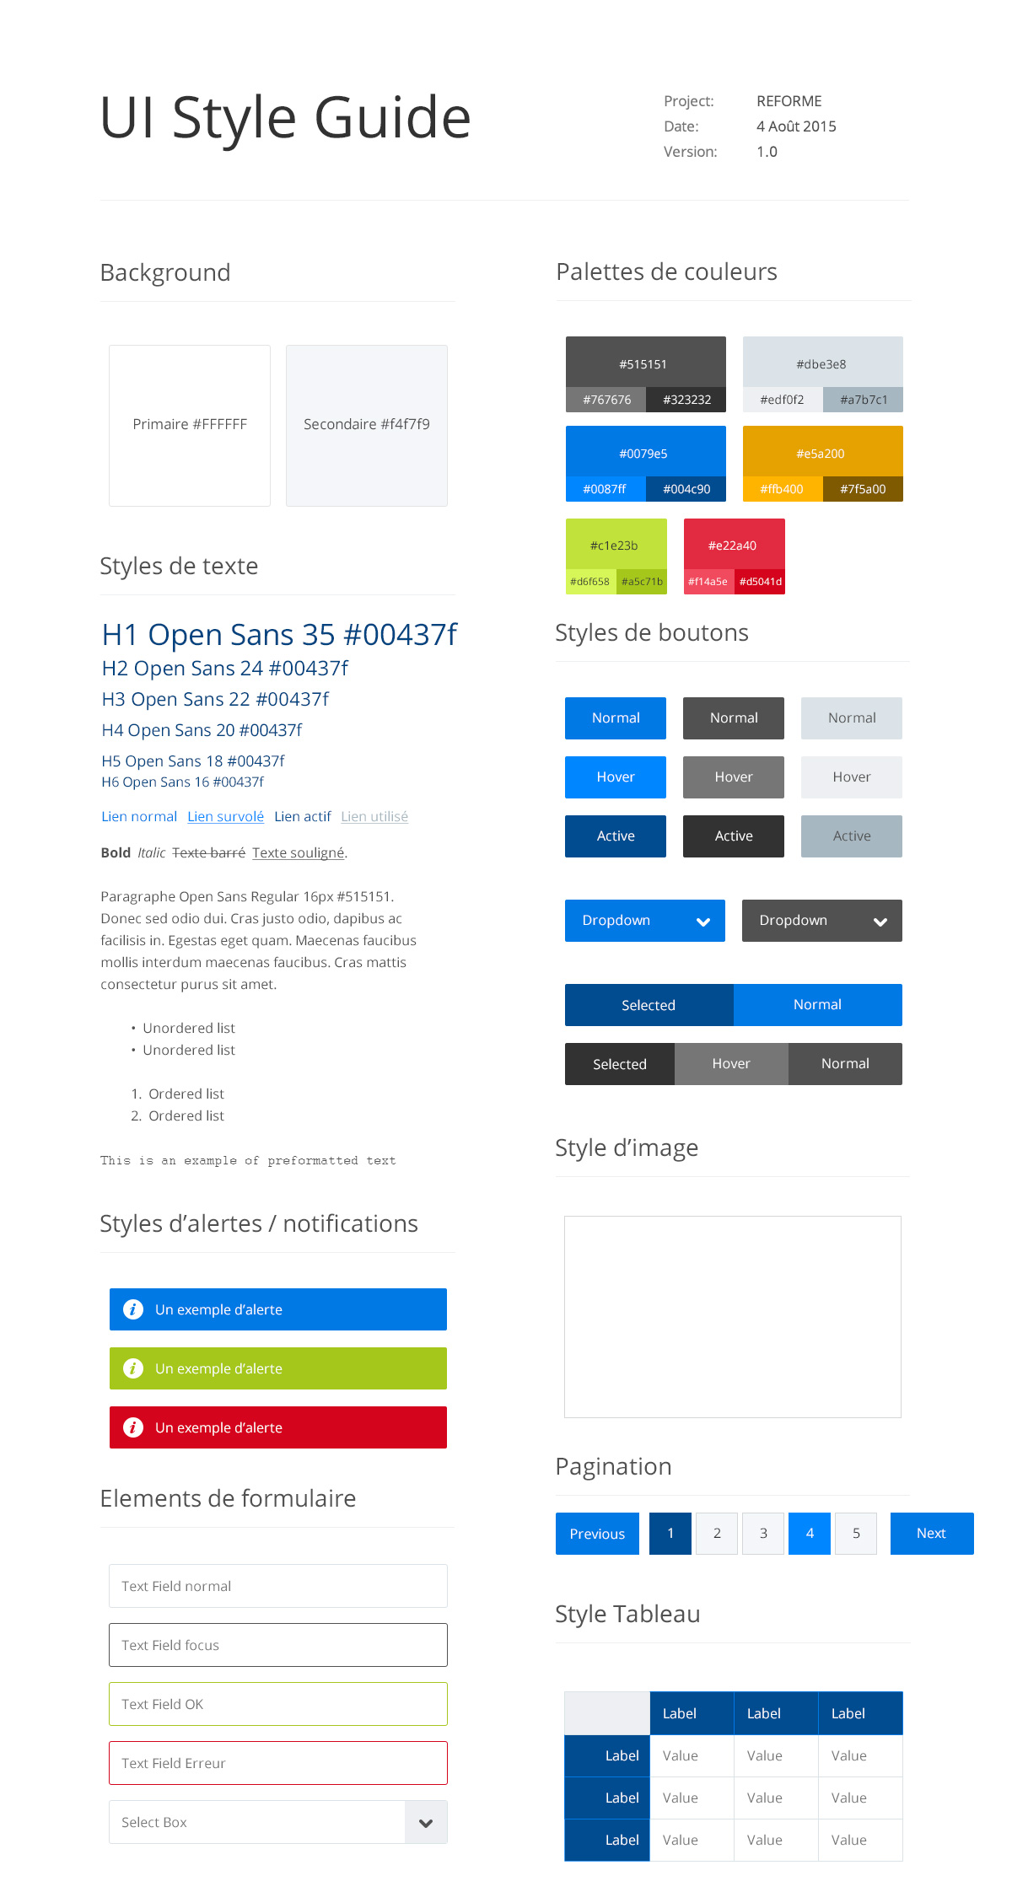Screen dimensions: 1012x1892
Task: Click the blue alert banner text
Action: (x=218, y=1309)
